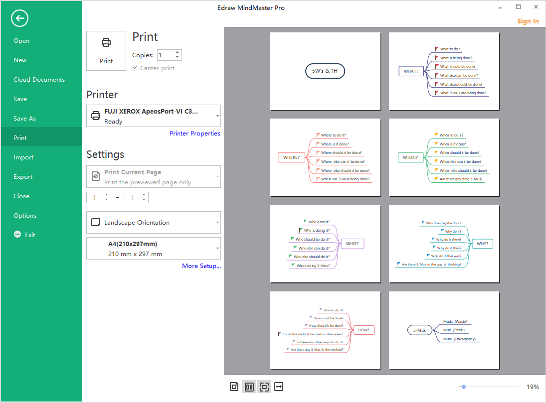Increase the copies count with up arrow
This screenshot has height=403, width=546.
(x=178, y=53)
